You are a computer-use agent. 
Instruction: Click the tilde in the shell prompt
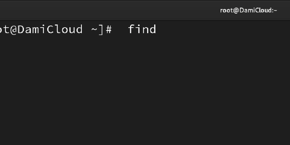click(94, 30)
